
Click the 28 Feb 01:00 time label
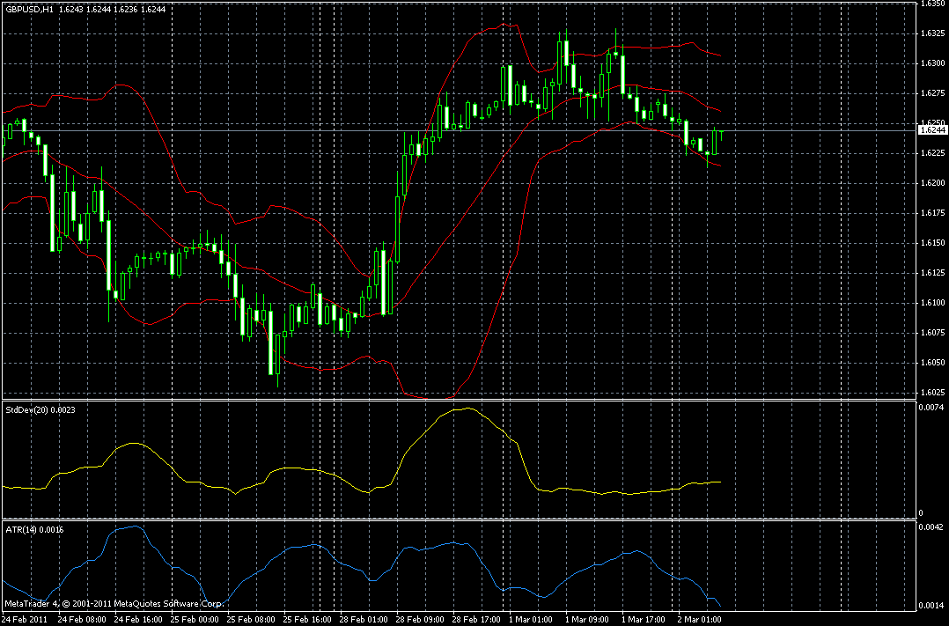tap(364, 620)
